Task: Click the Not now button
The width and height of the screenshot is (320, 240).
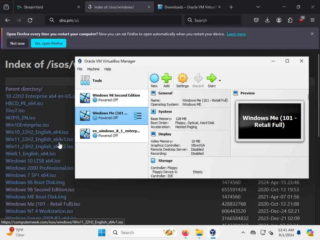Action: pos(17,43)
